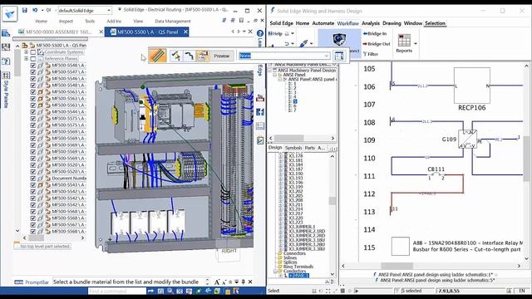Open the Reports dropdown arrow
This screenshot has height=299, width=532.
(416, 43)
